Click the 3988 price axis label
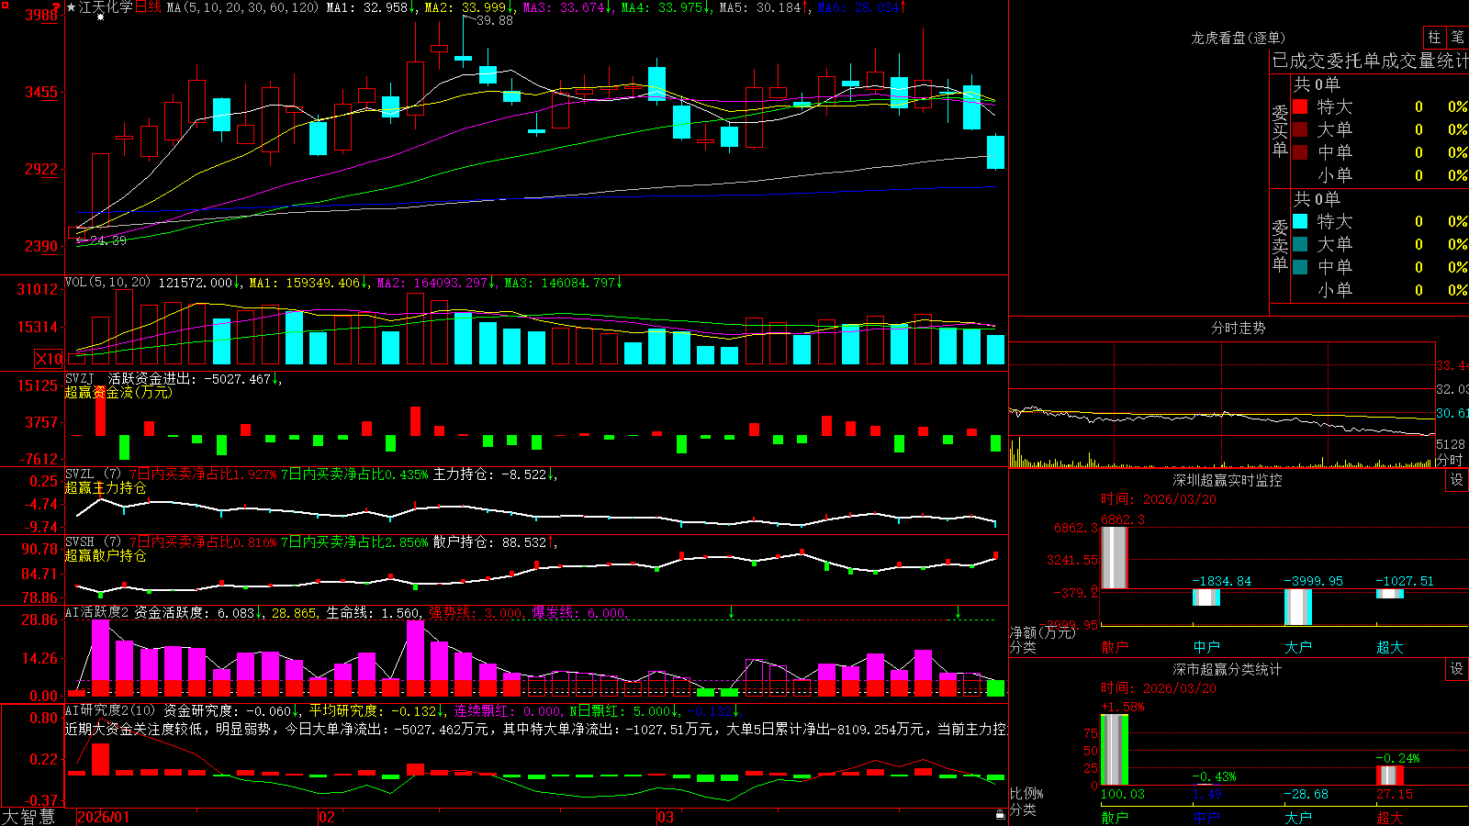The image size is (1469, 826). [x=40, y=15]
